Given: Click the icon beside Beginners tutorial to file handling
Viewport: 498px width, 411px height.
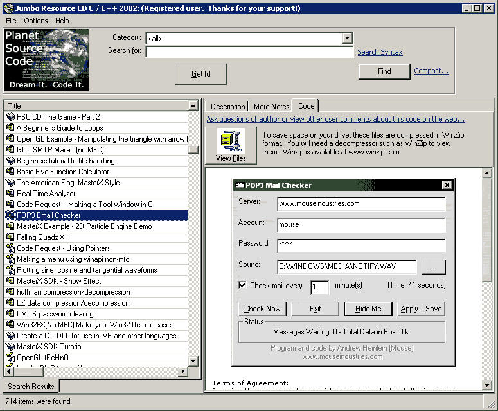Looking at the screenshot, I should pos(10,161).
